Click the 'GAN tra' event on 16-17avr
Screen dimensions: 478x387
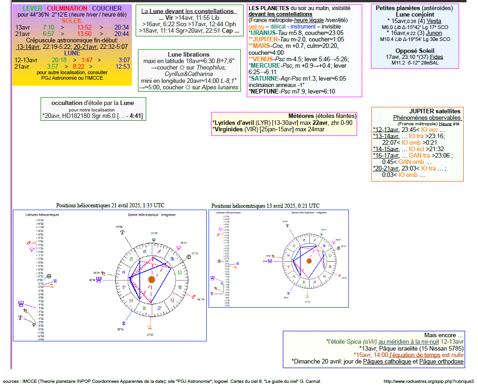(419, 155)
